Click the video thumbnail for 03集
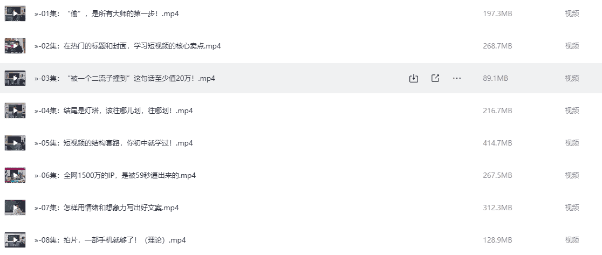Image resolution: width=602 pixels, height=255 pixels. point(15,78)
